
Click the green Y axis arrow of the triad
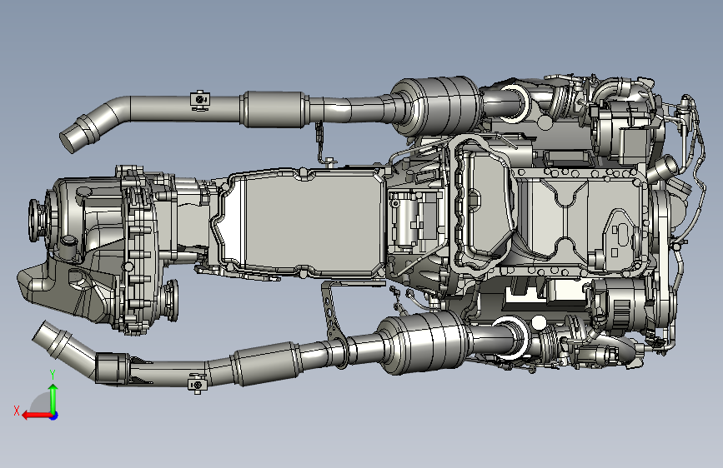pyautogui.click(x=53, y=398)
